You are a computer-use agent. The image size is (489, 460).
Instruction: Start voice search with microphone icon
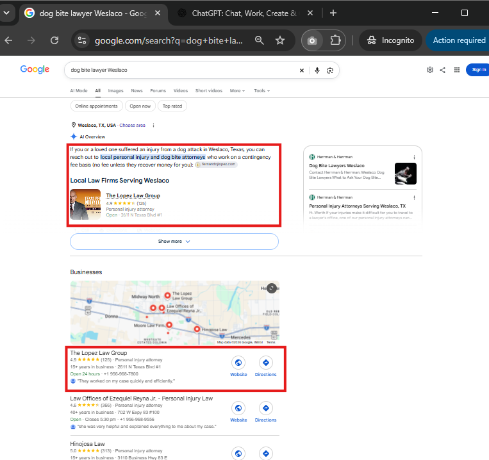pos(317,70)
